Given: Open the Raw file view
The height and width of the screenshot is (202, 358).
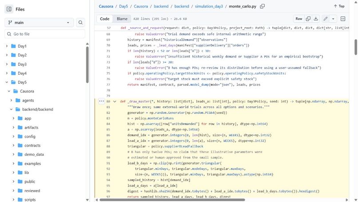Looking at the screenshot, I should 299,19.
